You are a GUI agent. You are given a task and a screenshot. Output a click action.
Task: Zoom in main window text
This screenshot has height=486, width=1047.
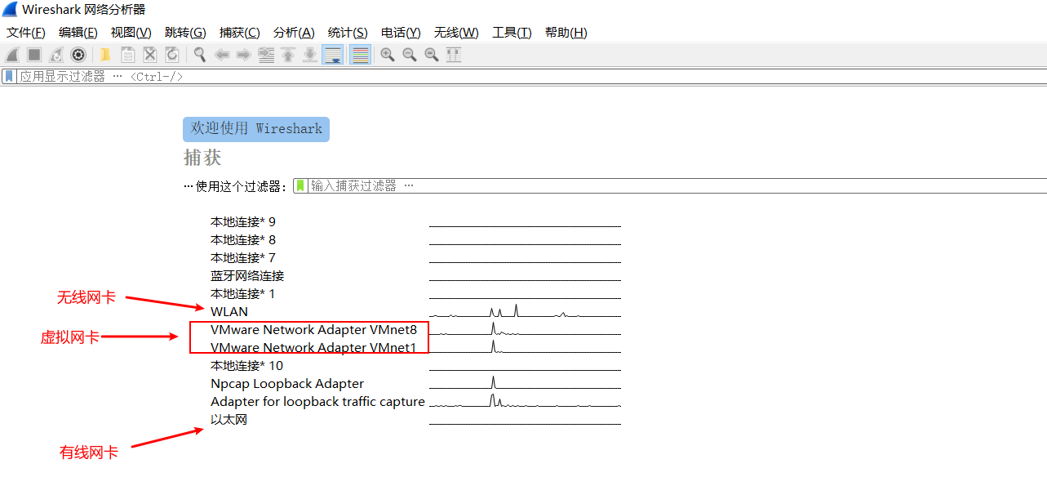click(x=388, y=55)
